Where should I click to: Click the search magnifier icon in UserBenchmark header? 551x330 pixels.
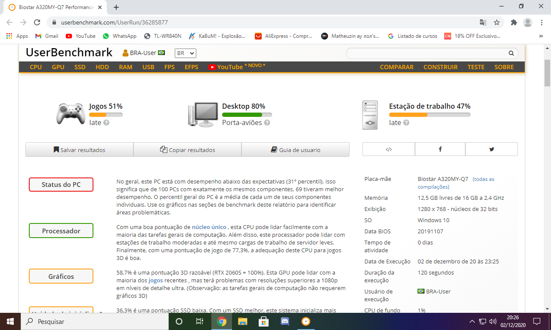511,53
